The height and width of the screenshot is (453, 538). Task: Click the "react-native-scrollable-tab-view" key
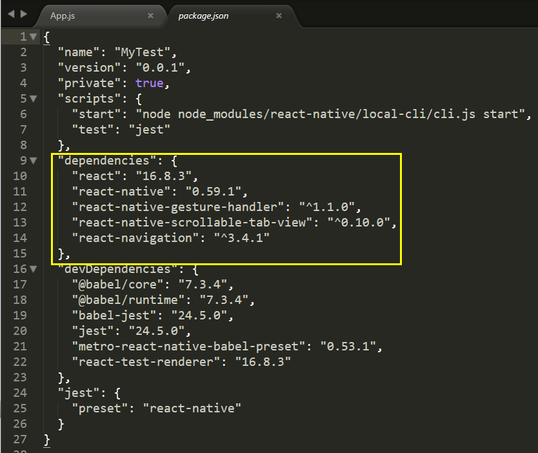point(192,223)
